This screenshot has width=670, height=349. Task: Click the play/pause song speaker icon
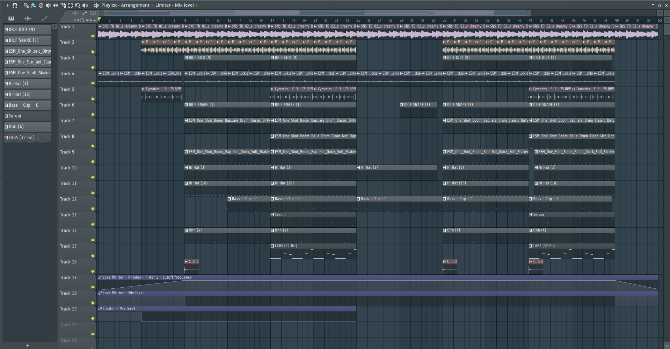tap(96, 5)
